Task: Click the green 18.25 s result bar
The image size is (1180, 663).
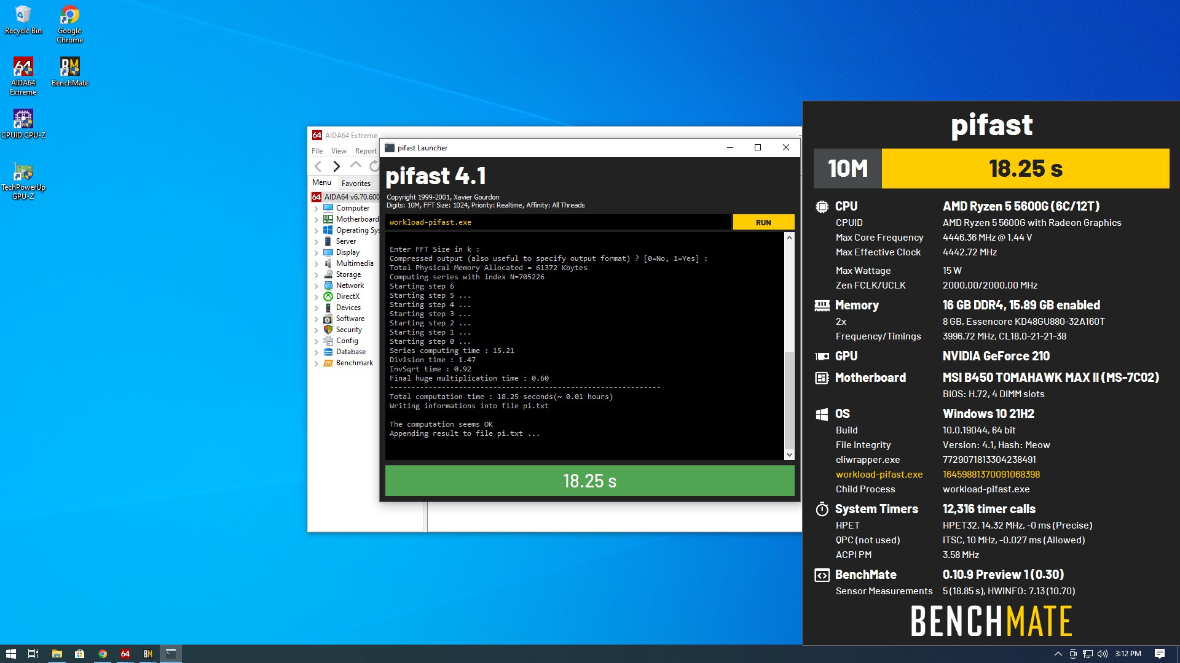Action: pyautogui.click(x=589, y=481)
